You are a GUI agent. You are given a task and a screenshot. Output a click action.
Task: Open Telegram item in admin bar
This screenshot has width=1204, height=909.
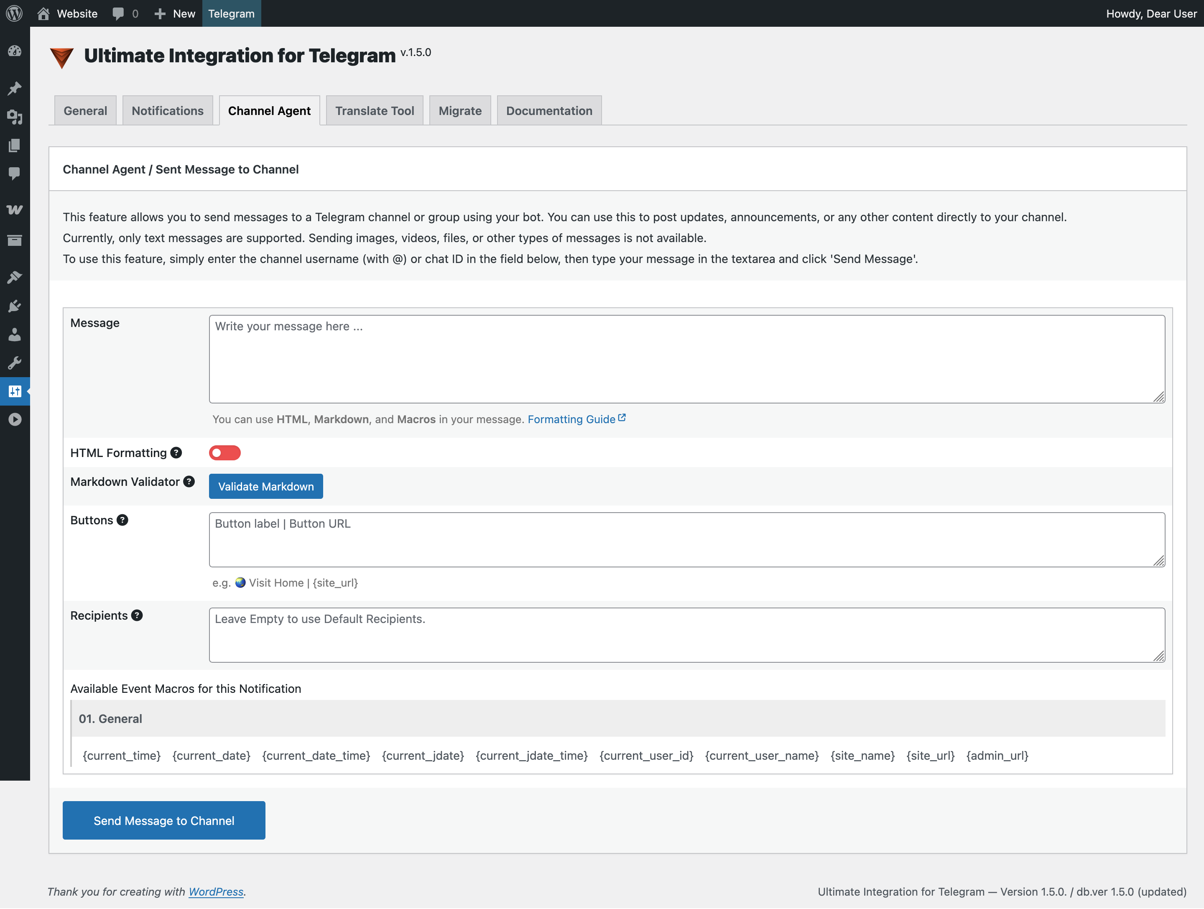click(x=231, y=13)
